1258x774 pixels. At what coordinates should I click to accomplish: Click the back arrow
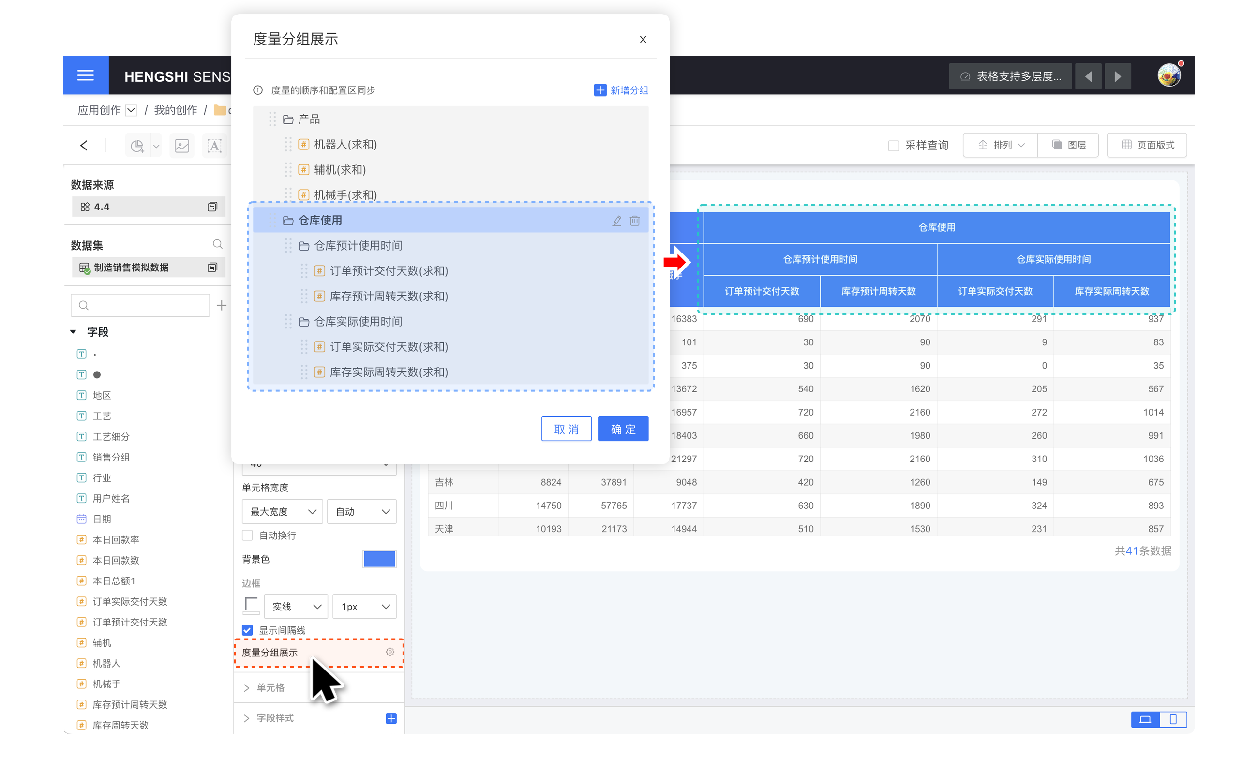click(84, 146)
